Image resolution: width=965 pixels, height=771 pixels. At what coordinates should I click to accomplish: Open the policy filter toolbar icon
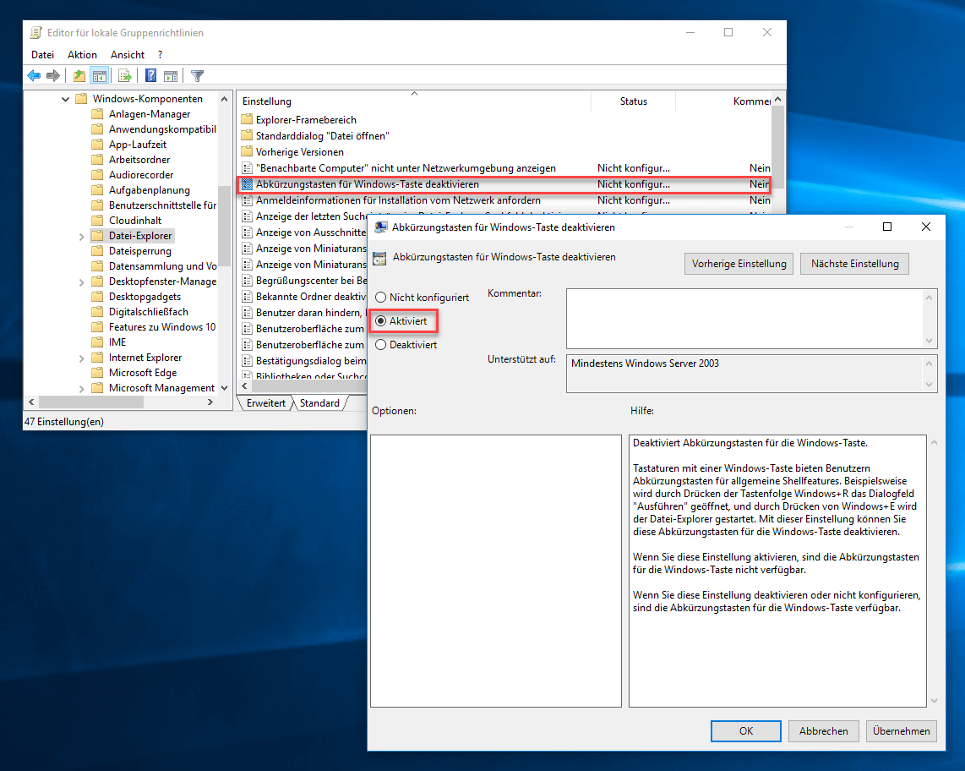[x=197, y=75]
